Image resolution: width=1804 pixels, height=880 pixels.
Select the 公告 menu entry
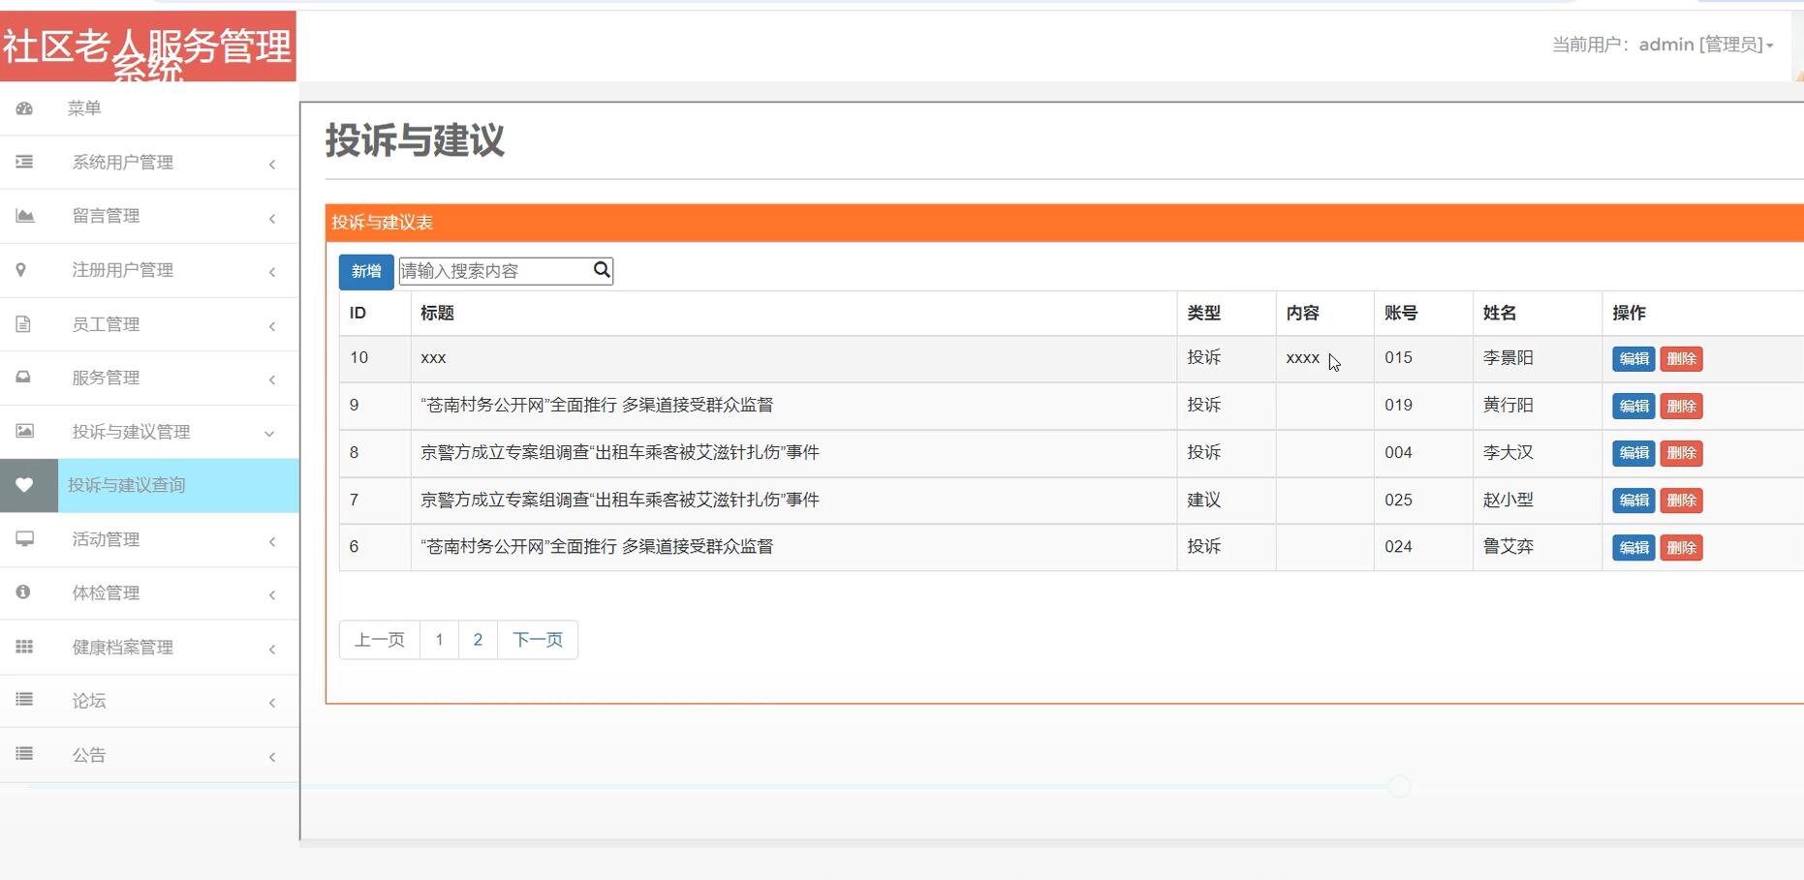coord(89,754)
